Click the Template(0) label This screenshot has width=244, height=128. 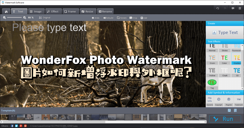click(8, 110)
